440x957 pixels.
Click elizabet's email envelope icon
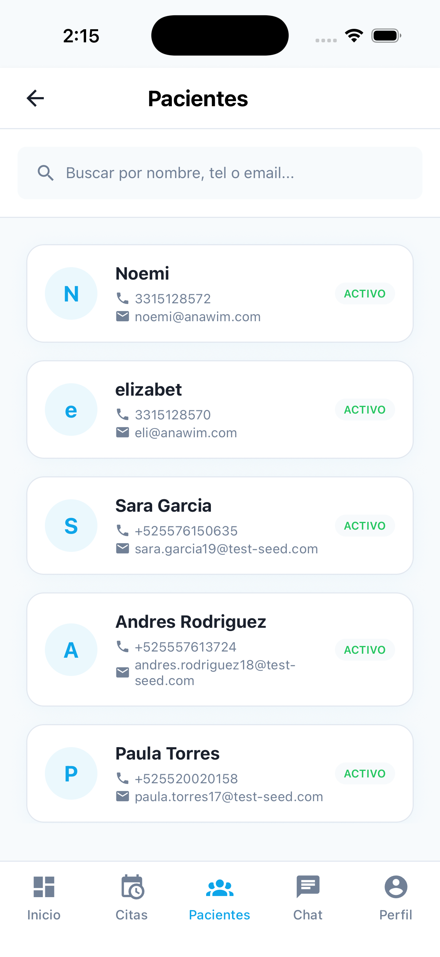click(x=123, y=433)
